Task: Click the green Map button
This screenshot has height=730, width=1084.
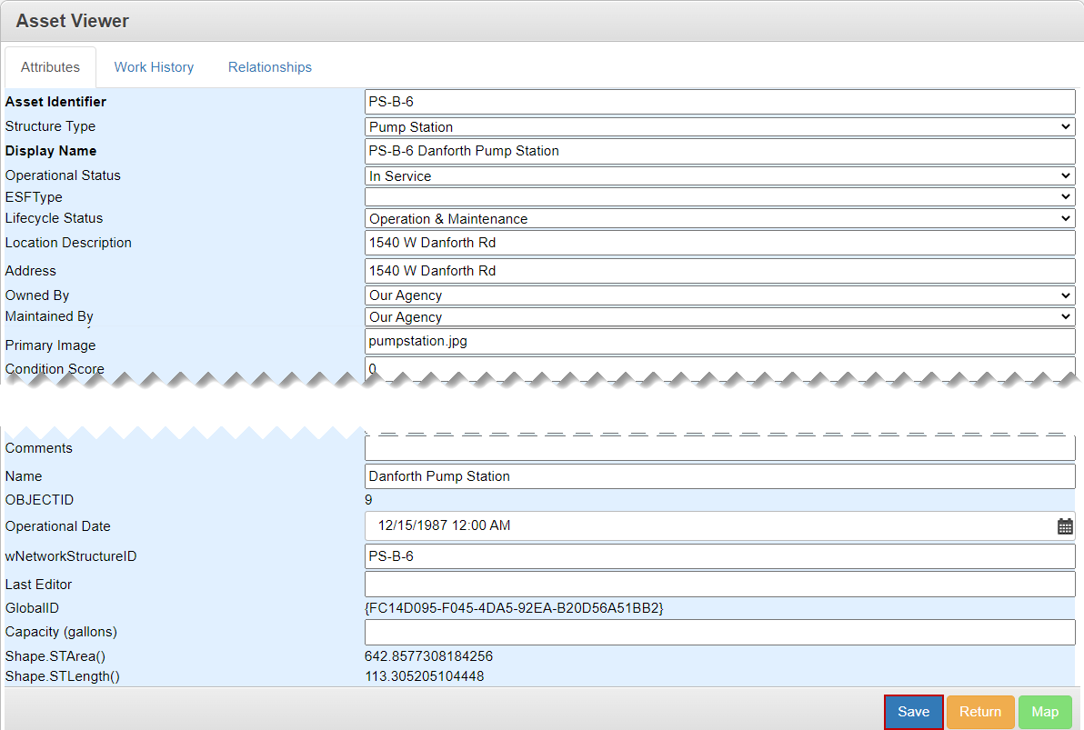Action: (x=1045, y=712)
